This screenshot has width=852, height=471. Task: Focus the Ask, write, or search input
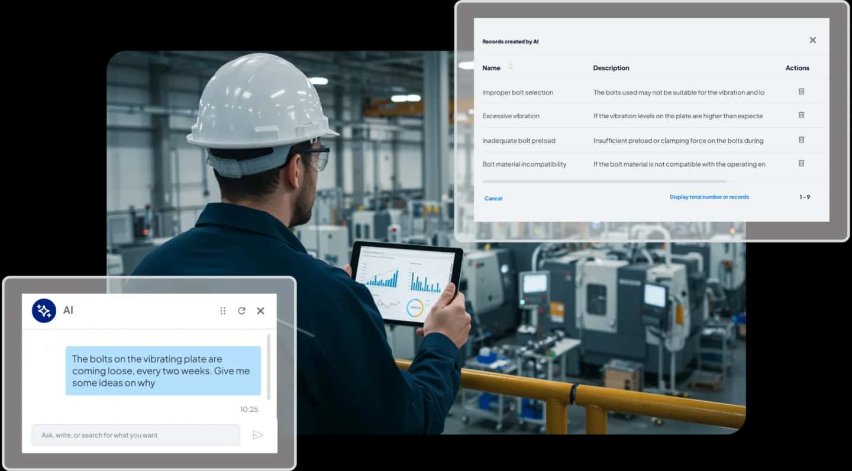click(x=136, y=435)
